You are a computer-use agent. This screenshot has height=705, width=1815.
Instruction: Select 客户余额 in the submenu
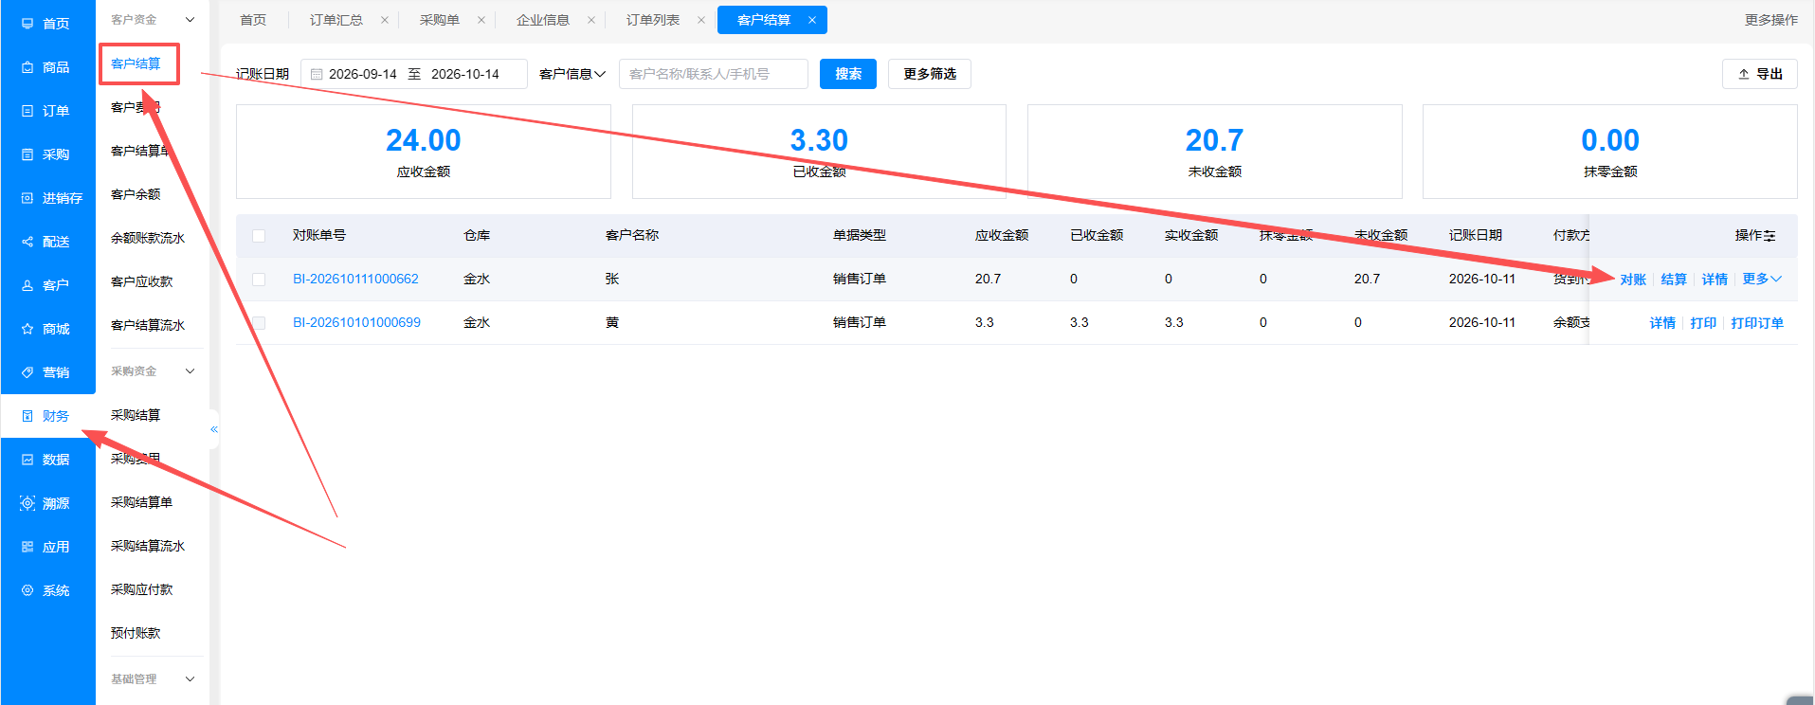point(136,194)
